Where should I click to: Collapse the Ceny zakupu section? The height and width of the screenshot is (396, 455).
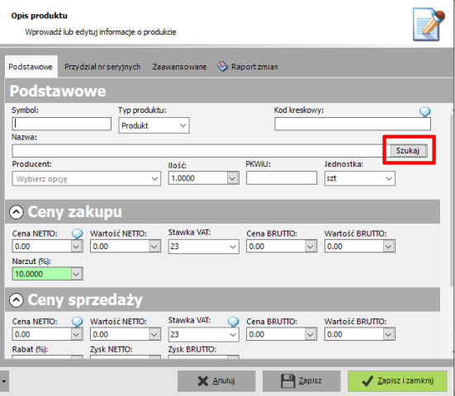click(x=17, y=212)
